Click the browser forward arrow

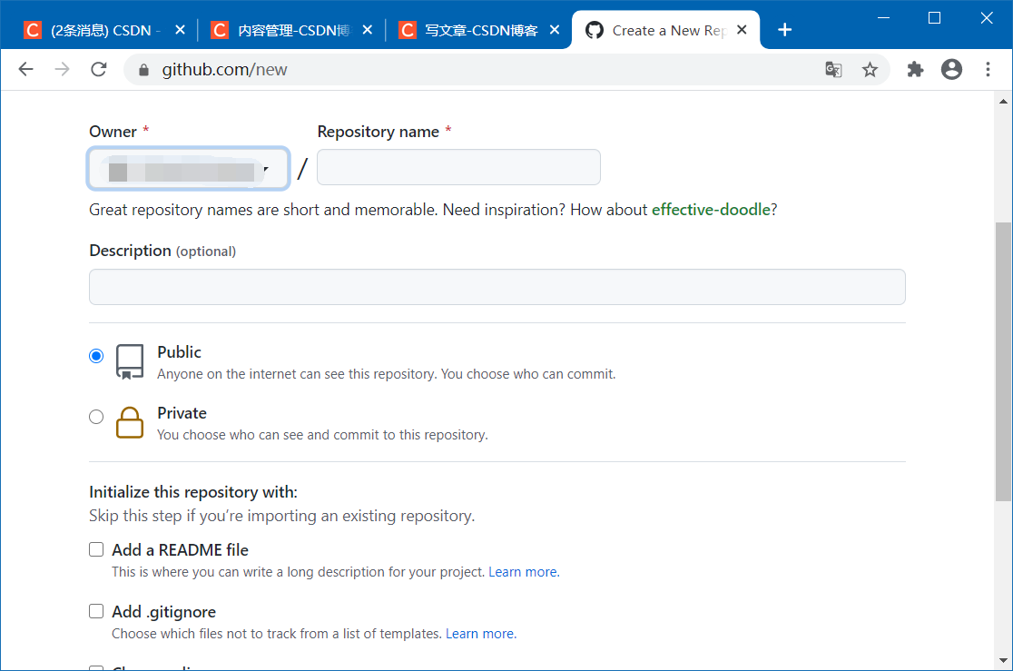click(x=62, y=69)
